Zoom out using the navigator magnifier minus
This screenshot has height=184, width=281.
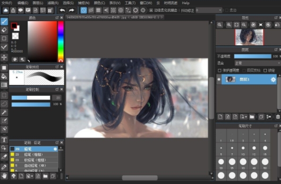click(x=244, y=25)
